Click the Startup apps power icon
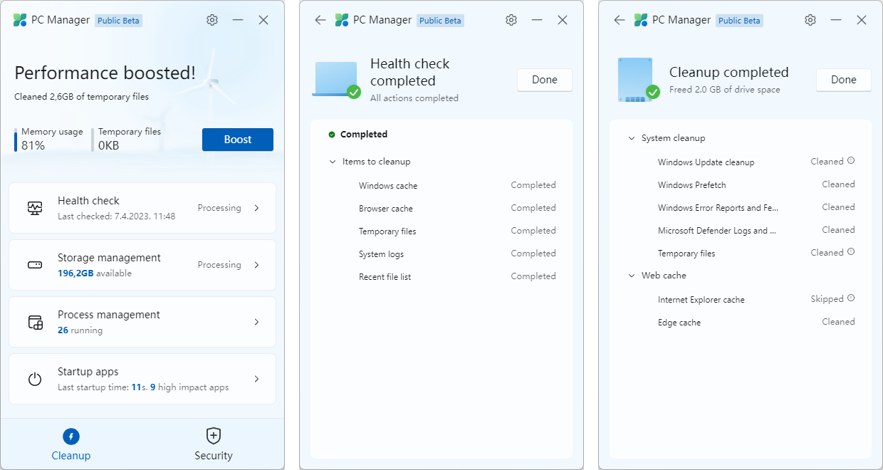Viewport: 883px width, 470px height. pyautogui.click(x=35, y=379)
